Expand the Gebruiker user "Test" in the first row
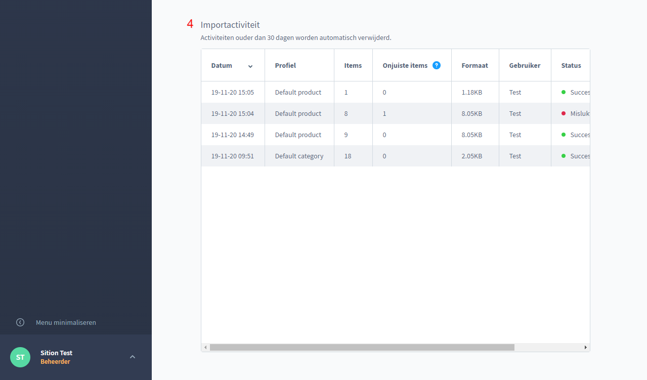This screenshot has width=647, height=380. pyautogui.click(x=515, y=92)
